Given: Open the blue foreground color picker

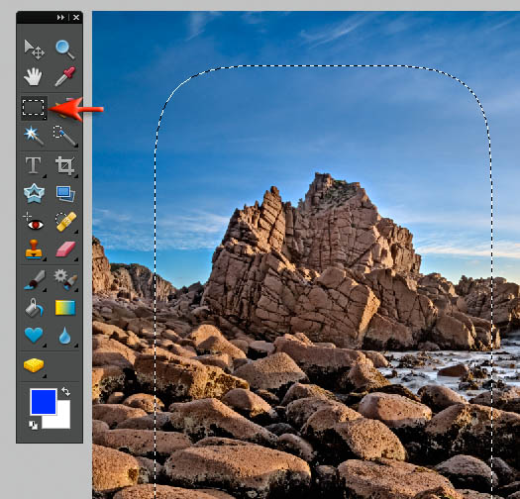Looking at the screenshot, I should pyautogui.click(x=44, y=402).
